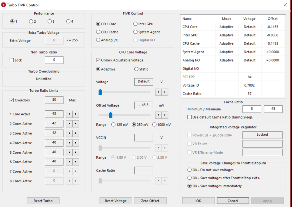Decrease Voltage using left arrow button
The width and height of the screenshot is (292, 207).
[158, 92]
